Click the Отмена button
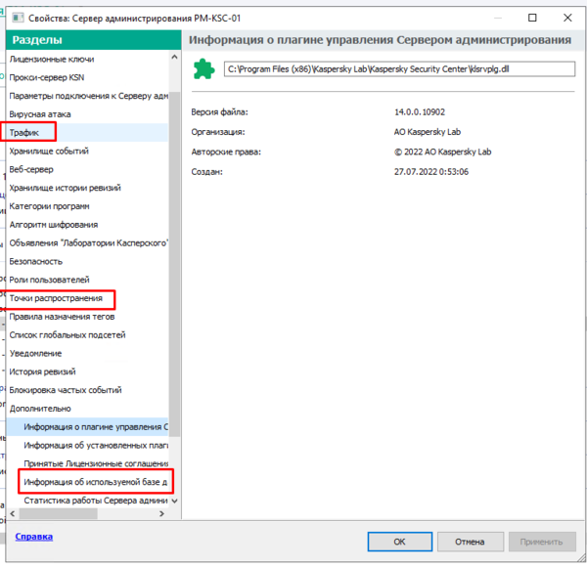The image size is (587, 567). [470, 542]
